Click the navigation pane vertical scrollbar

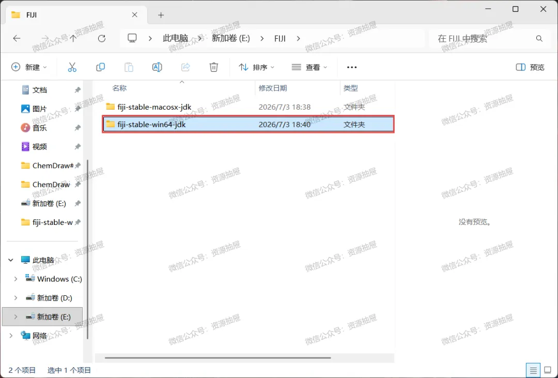[x=87, y=249]
